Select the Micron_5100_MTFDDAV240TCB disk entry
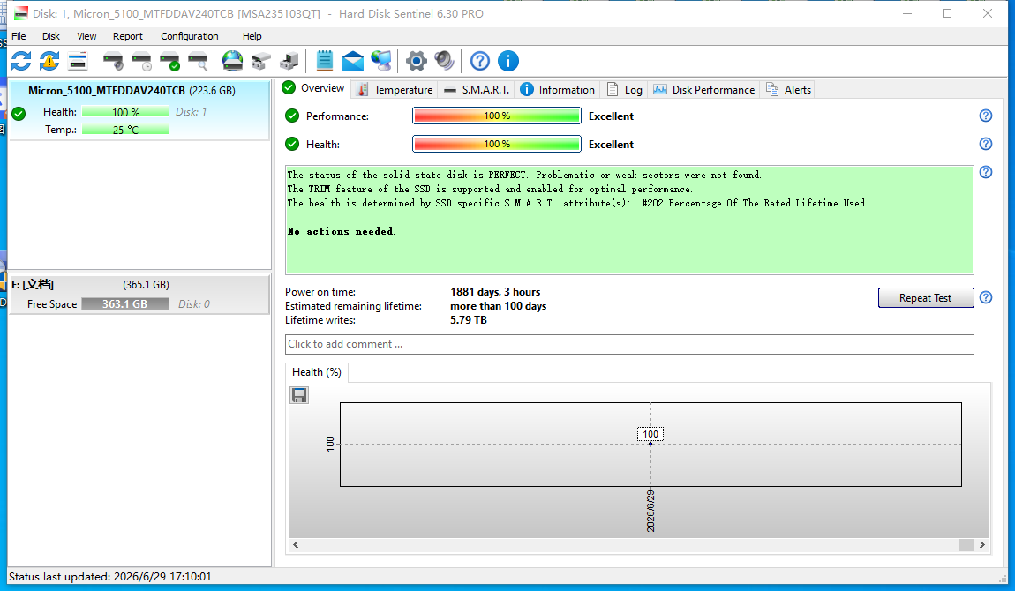 139,109
